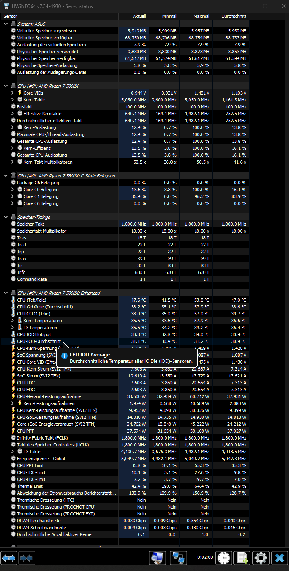Click the Sensor column header
The width and height of the screenshot is (289, 571).
(59, 16)
